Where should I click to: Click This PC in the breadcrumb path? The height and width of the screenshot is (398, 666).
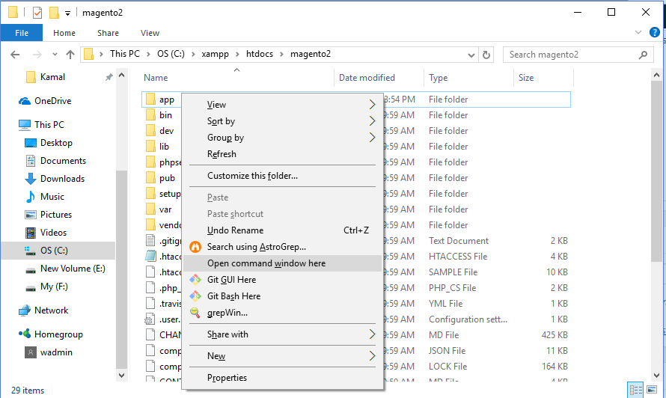click(124, 54)
